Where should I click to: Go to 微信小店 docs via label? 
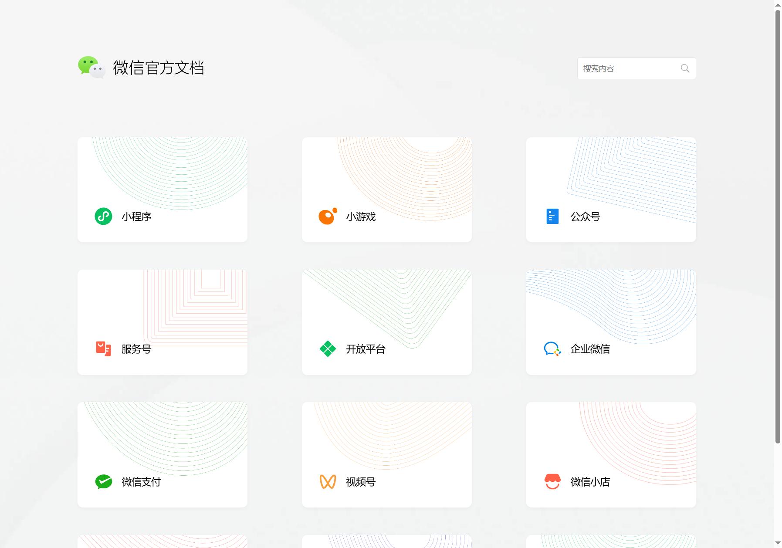coord(590,482)
